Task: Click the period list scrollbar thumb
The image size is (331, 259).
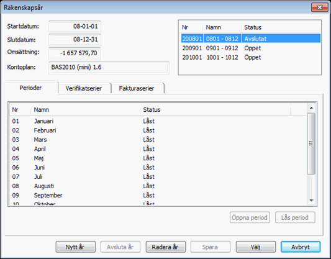Action: [x=311, y=143]
